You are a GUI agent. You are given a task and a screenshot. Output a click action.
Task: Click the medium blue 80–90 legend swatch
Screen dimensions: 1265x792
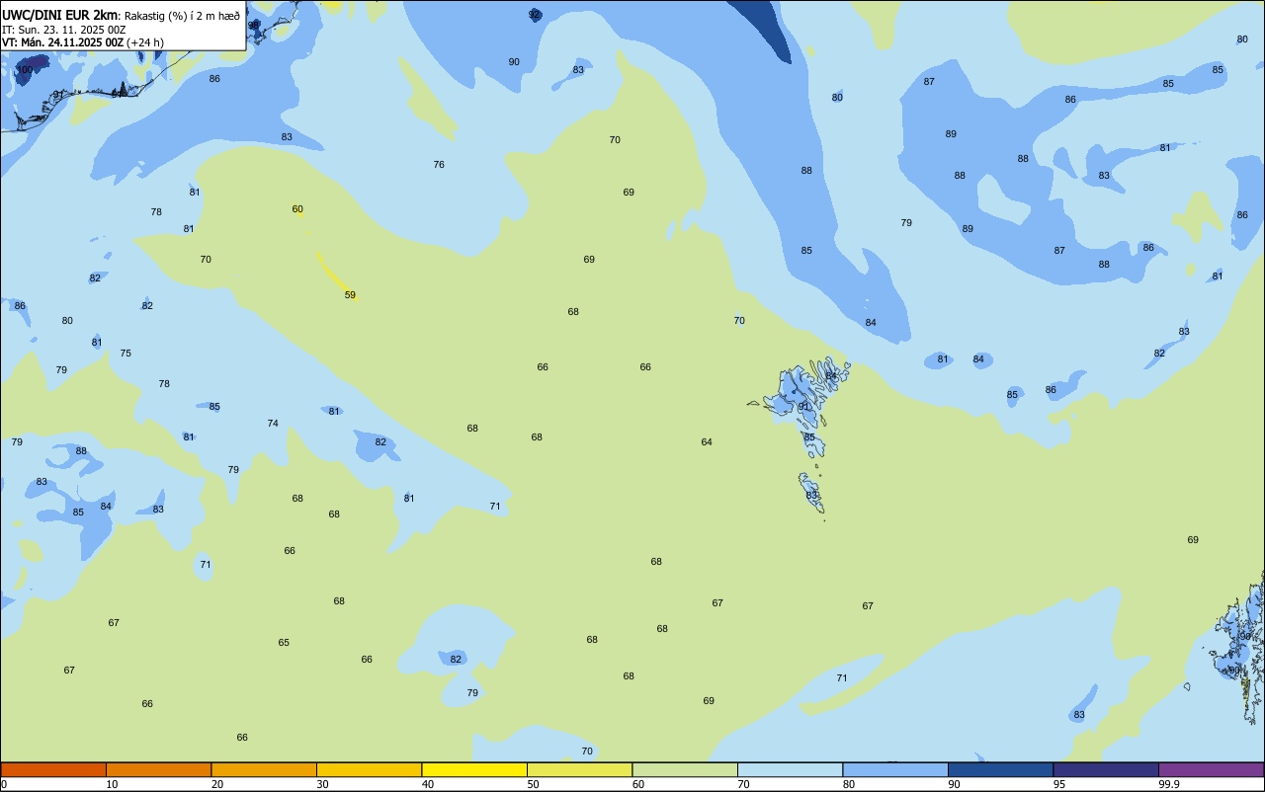point(895,769)
